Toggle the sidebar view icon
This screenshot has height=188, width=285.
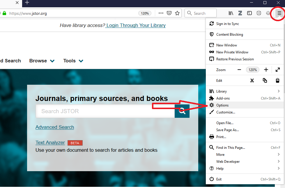click(x=249, y=13)
